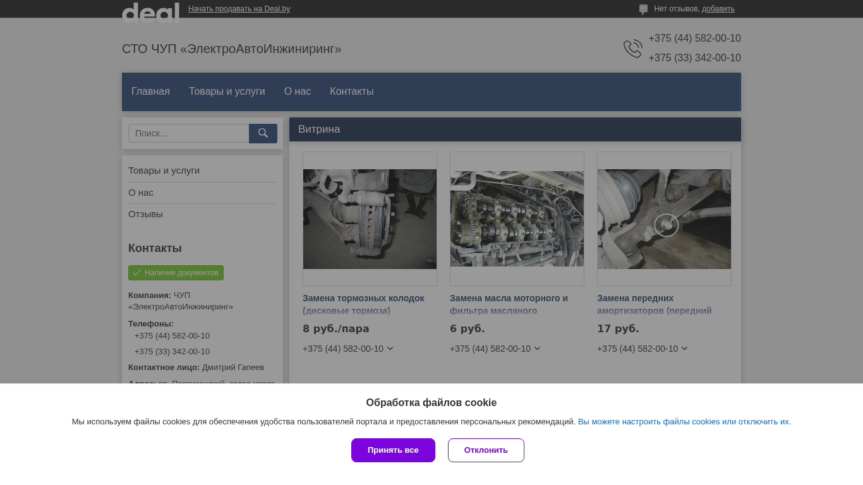Image resolution: width=863 pixels, height=485 pixels.
Task: Click the добавить review link
Action: click(718, 9)
